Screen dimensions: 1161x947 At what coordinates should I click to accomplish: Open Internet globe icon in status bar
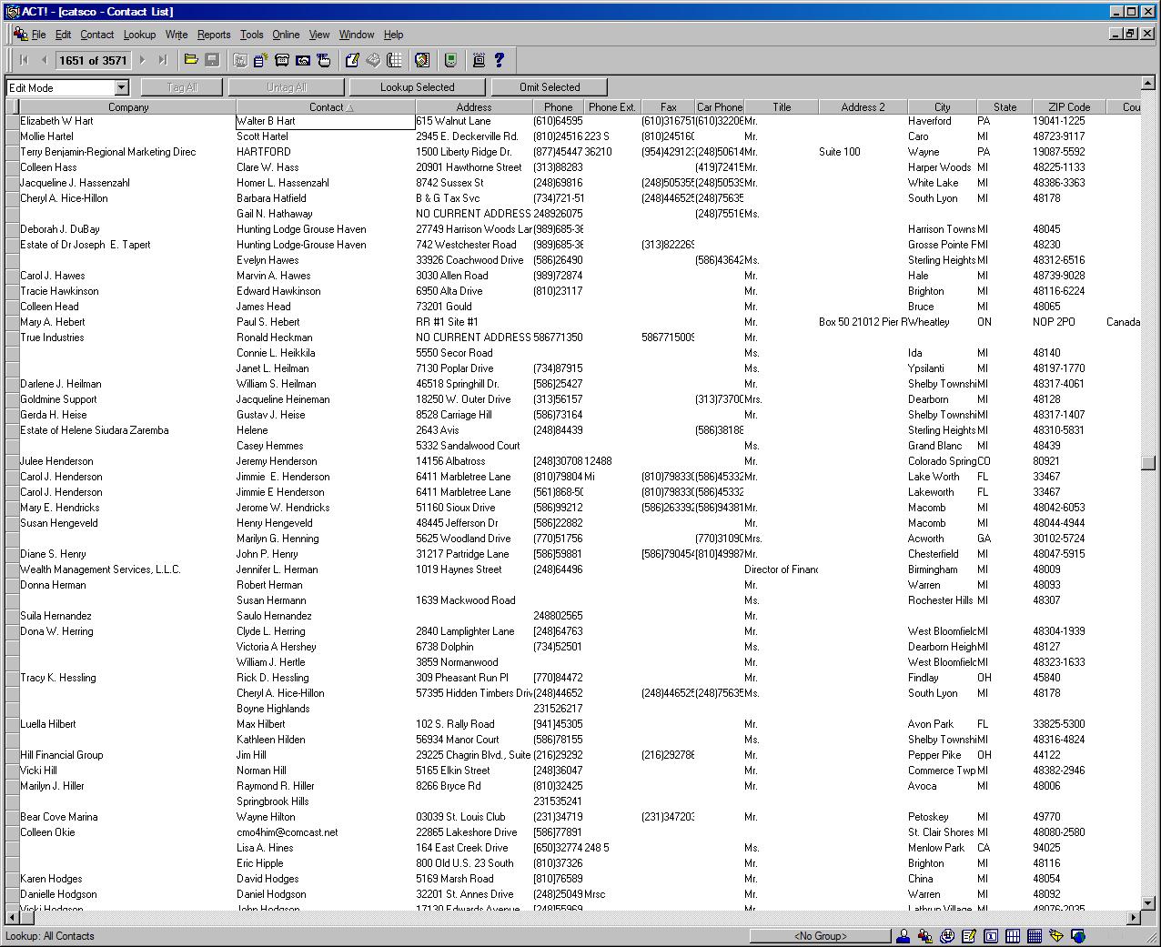1078,936
